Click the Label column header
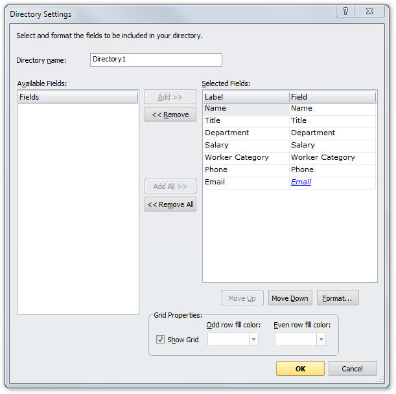Viewport: 396px width, 394px height. click(x=246, y=97)
